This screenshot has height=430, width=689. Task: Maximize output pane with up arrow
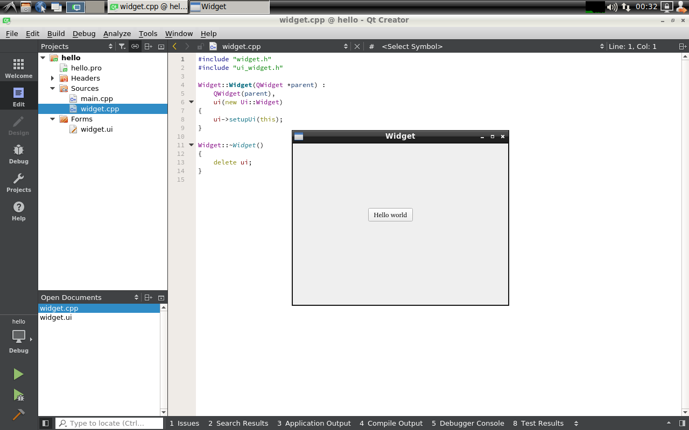(x=669, y=424)
